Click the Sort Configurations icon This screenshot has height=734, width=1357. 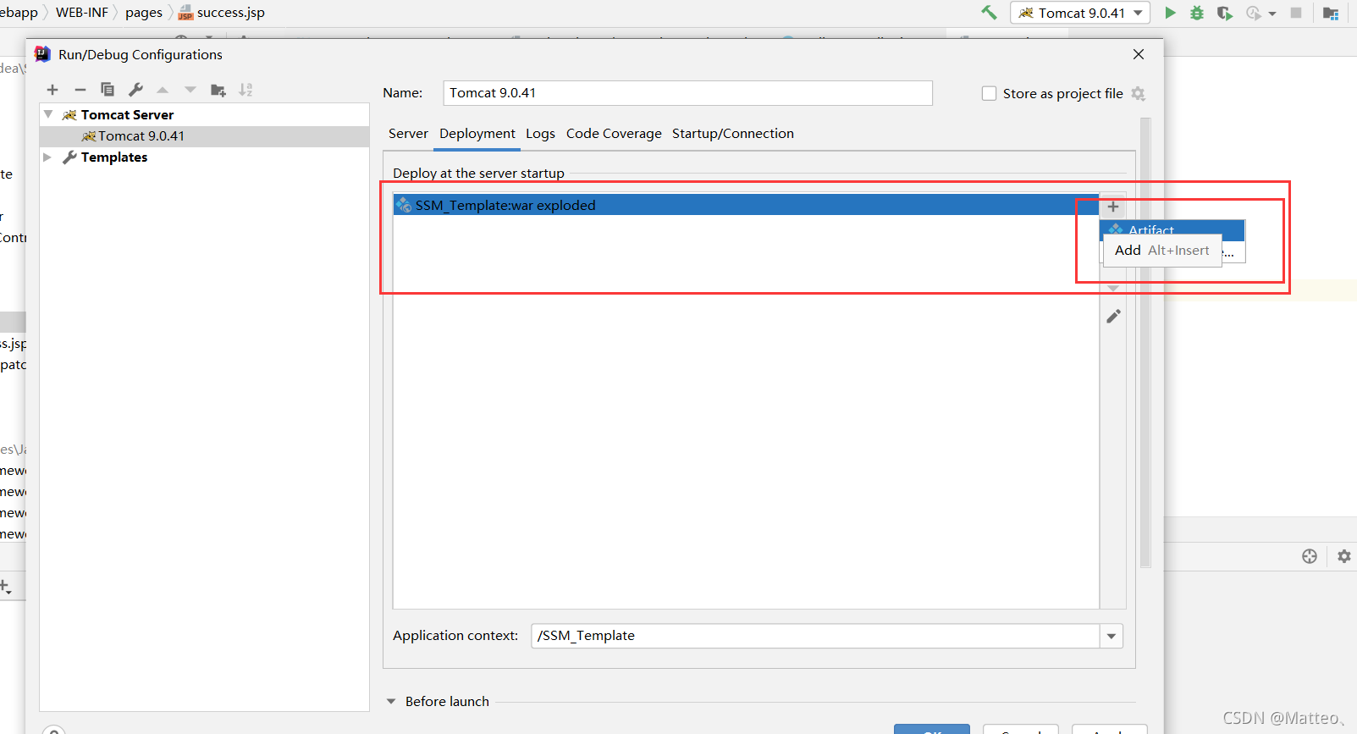coord(245,90)
